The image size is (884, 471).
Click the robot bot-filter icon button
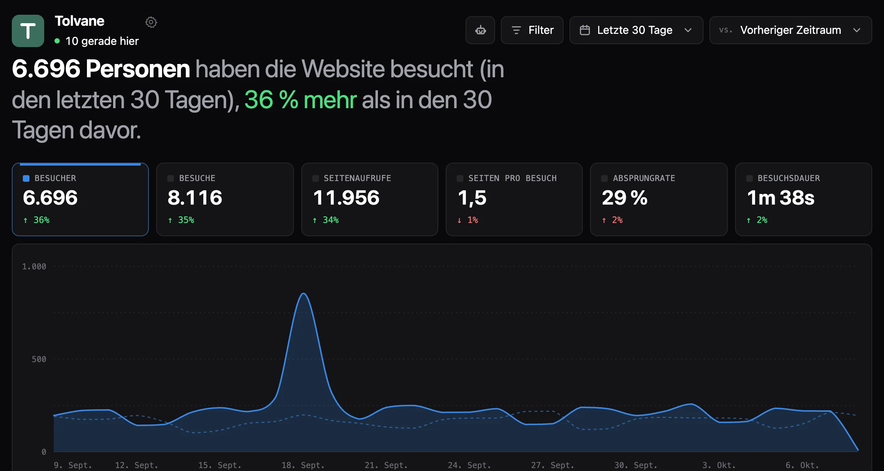(x=480, y=30)
